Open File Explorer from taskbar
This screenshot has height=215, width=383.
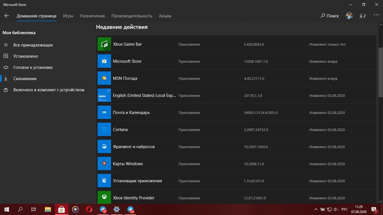(48, 209)
